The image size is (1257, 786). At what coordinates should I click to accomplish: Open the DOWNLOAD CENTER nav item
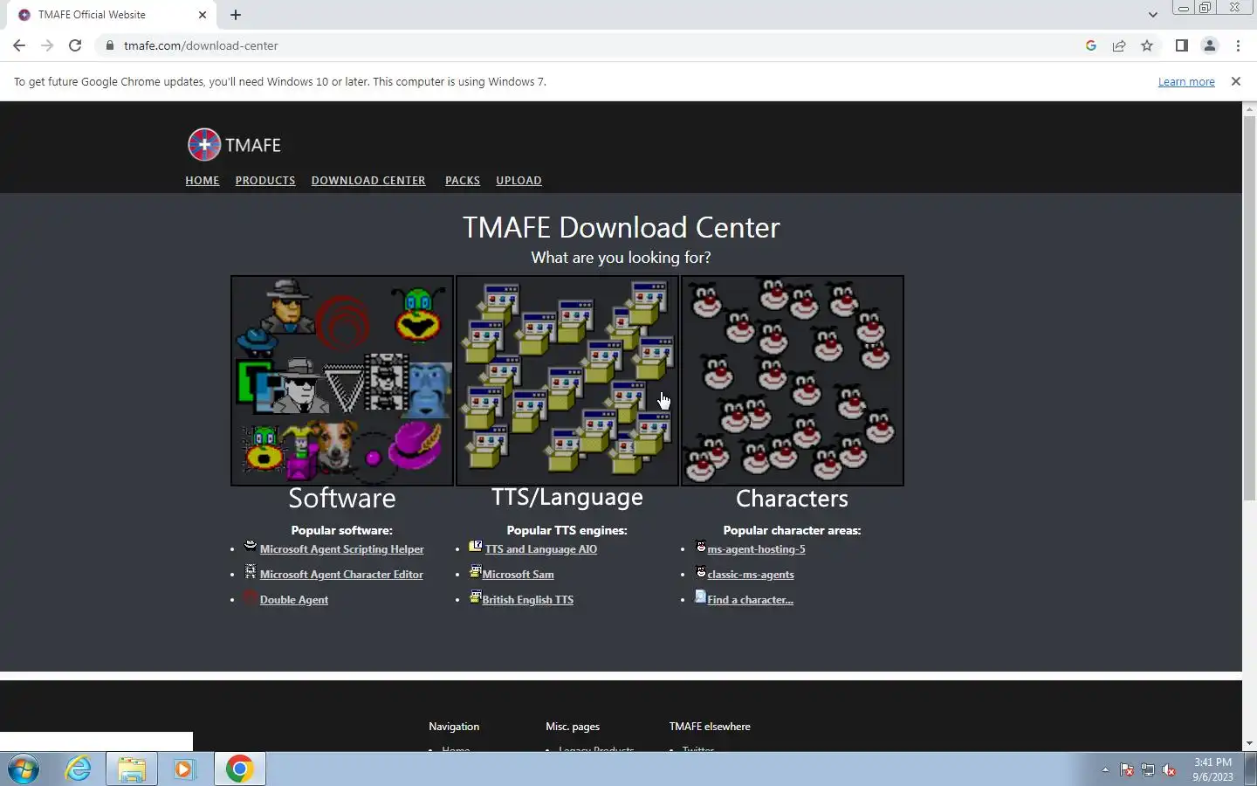(368, 181)
